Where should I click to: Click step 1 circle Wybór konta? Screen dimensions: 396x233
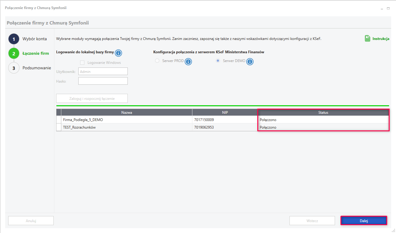click(x=14, y=39)
